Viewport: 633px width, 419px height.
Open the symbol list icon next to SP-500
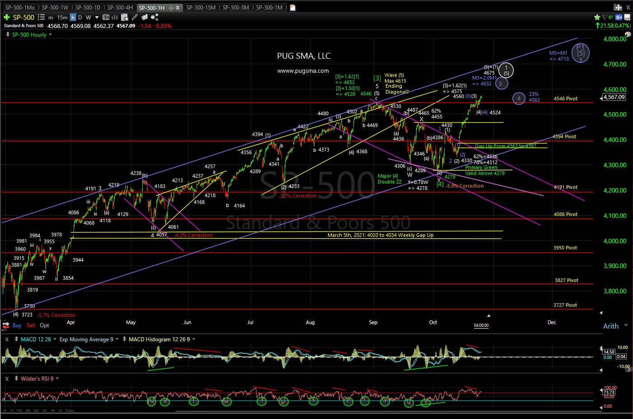coord(41,17)
